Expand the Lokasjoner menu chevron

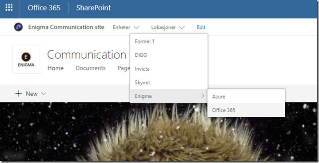(x=182, y=27)
